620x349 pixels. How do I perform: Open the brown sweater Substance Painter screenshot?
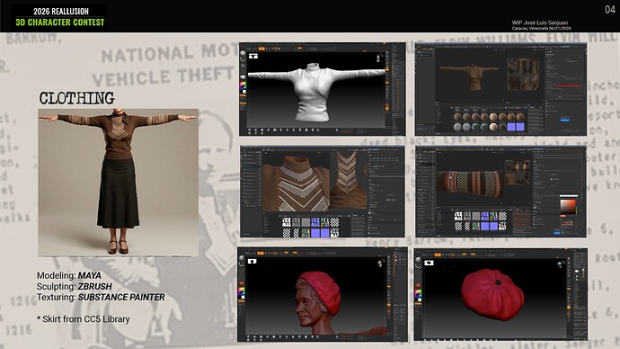[500, 89]
